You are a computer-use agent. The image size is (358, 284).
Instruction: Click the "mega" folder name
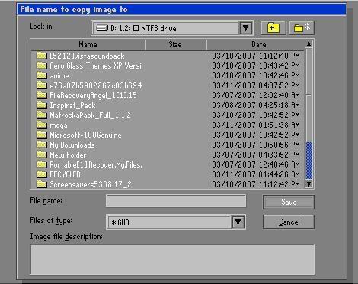point(59,126)
